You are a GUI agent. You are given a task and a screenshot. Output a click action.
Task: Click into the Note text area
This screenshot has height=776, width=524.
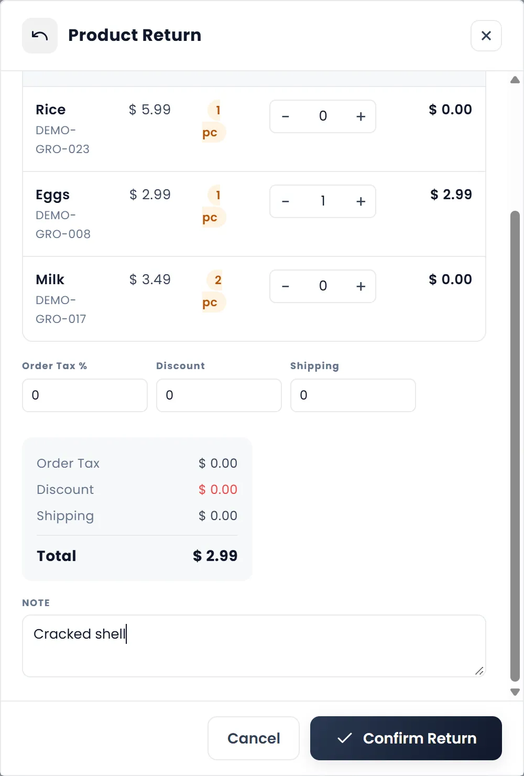(x=254, y=646)
